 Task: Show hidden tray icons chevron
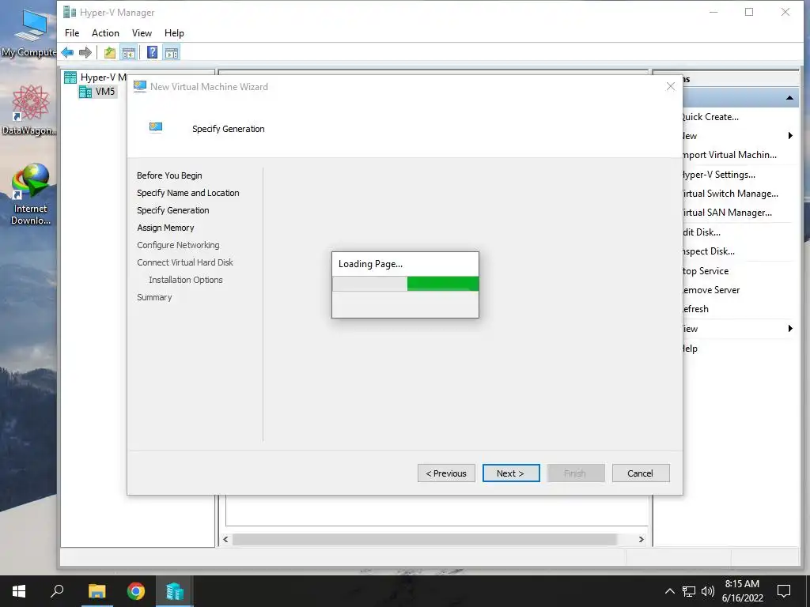point(669,591)
